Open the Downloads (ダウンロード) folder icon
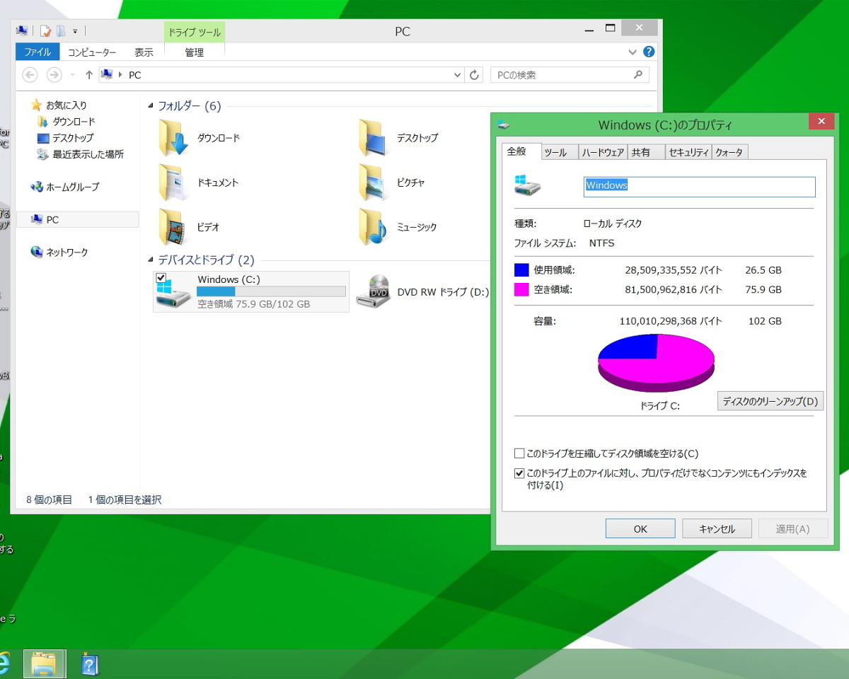 pyautogui.click(x=174, y=137)
